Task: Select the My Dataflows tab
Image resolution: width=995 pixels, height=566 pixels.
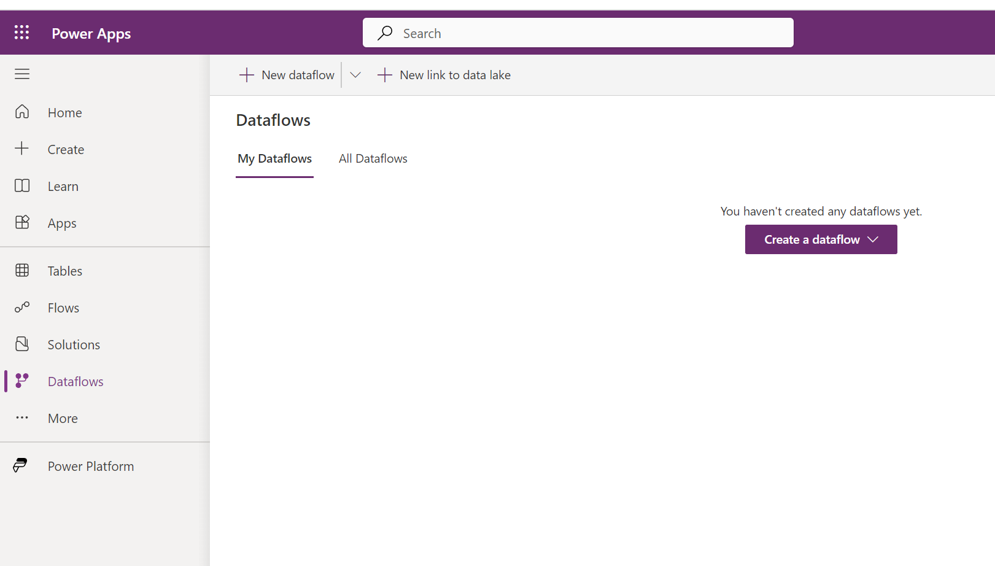Action: (x=274, y=158)
